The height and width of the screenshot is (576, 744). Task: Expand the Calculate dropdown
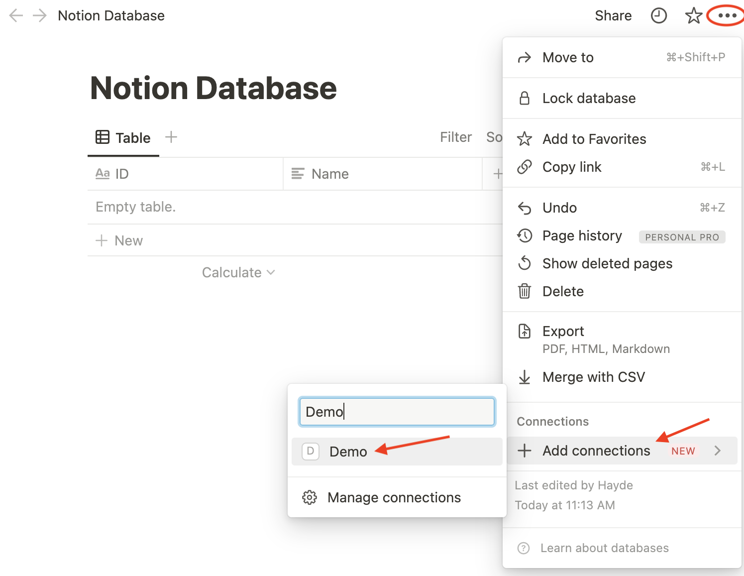click(238, 272)
